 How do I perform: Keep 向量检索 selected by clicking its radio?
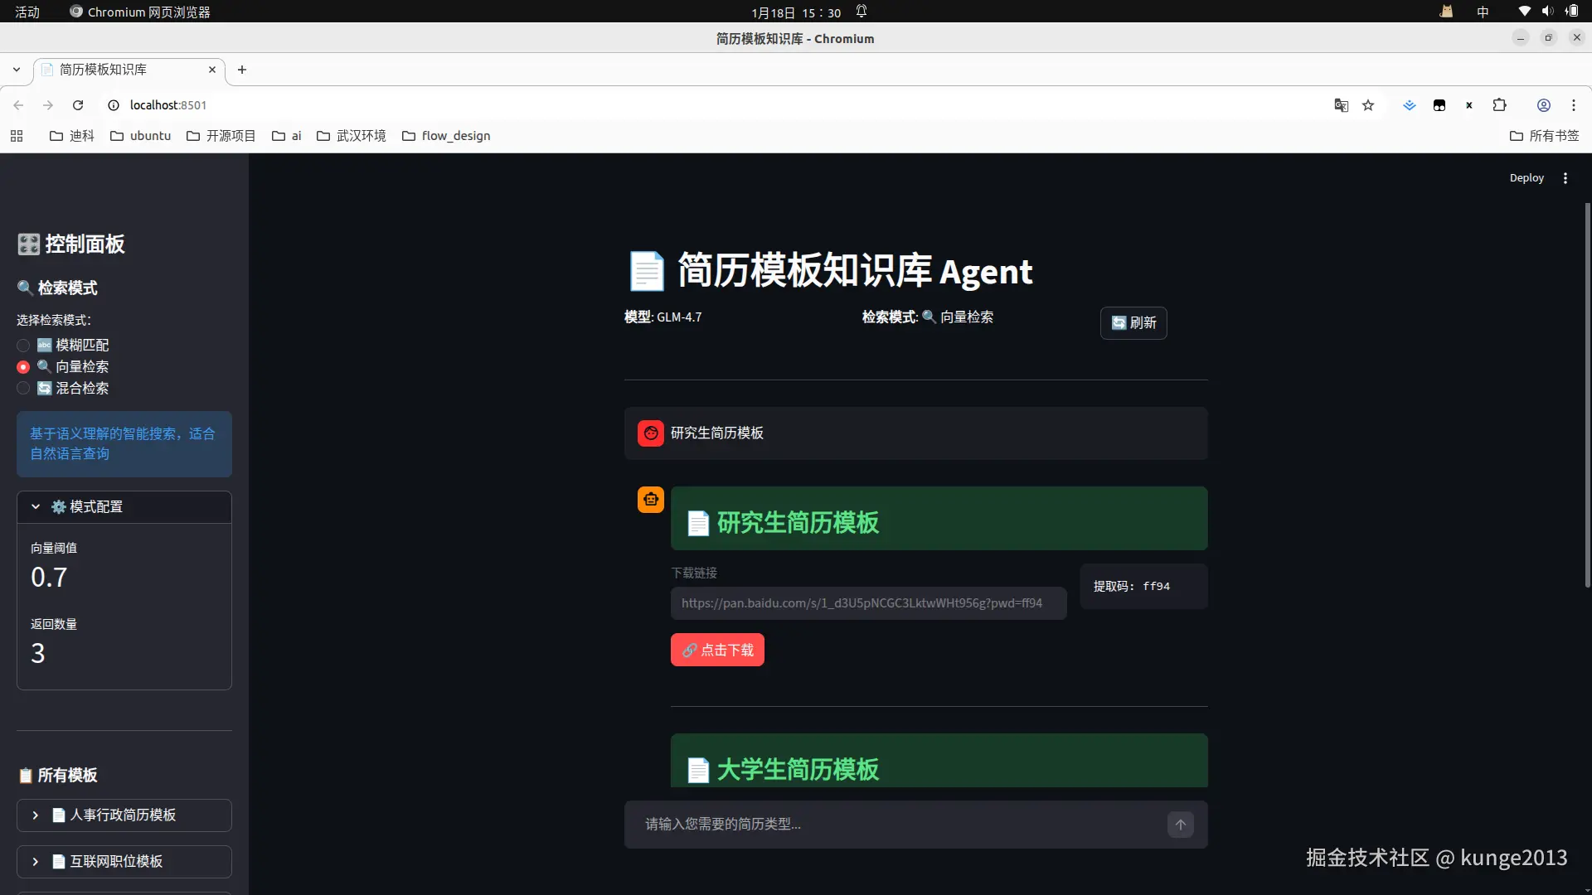pyautogui.click(x=22, y=366)
